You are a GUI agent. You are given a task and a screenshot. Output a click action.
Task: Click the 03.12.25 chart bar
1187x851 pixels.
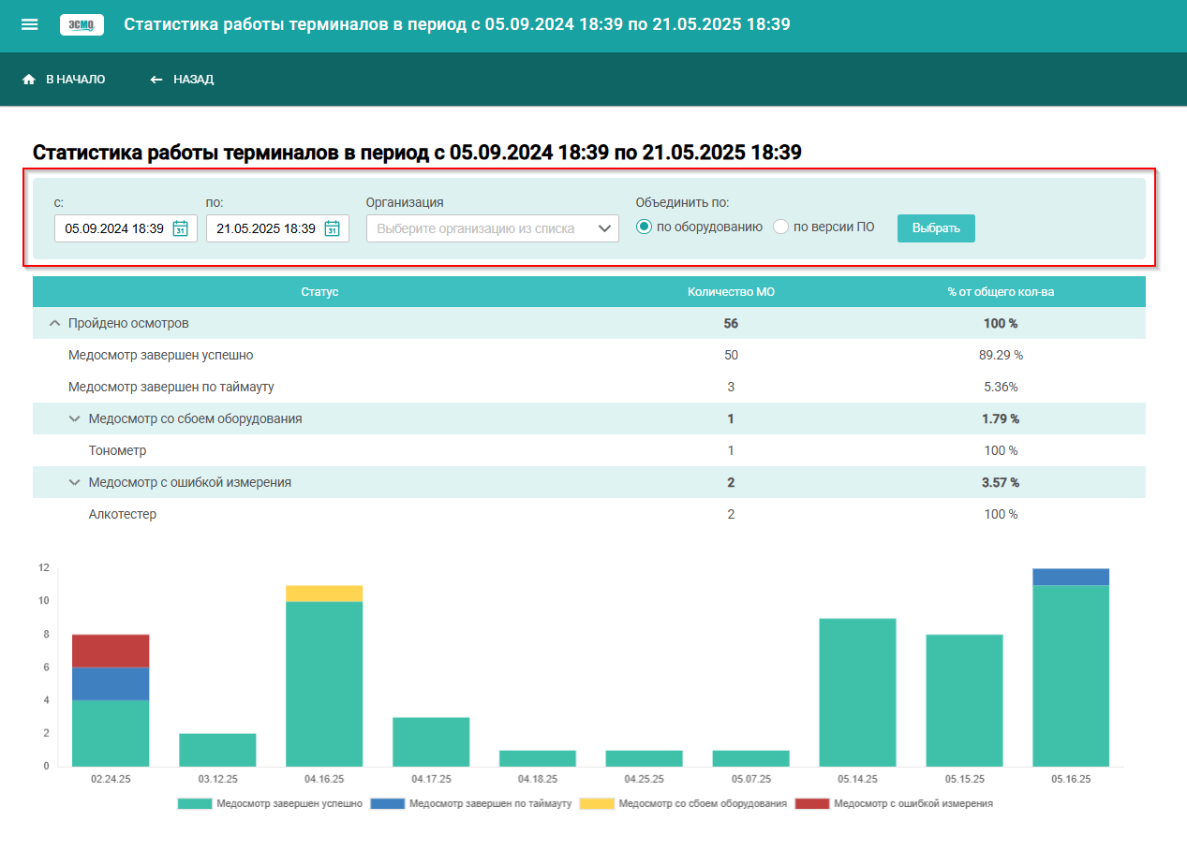[x=217, y=750]
